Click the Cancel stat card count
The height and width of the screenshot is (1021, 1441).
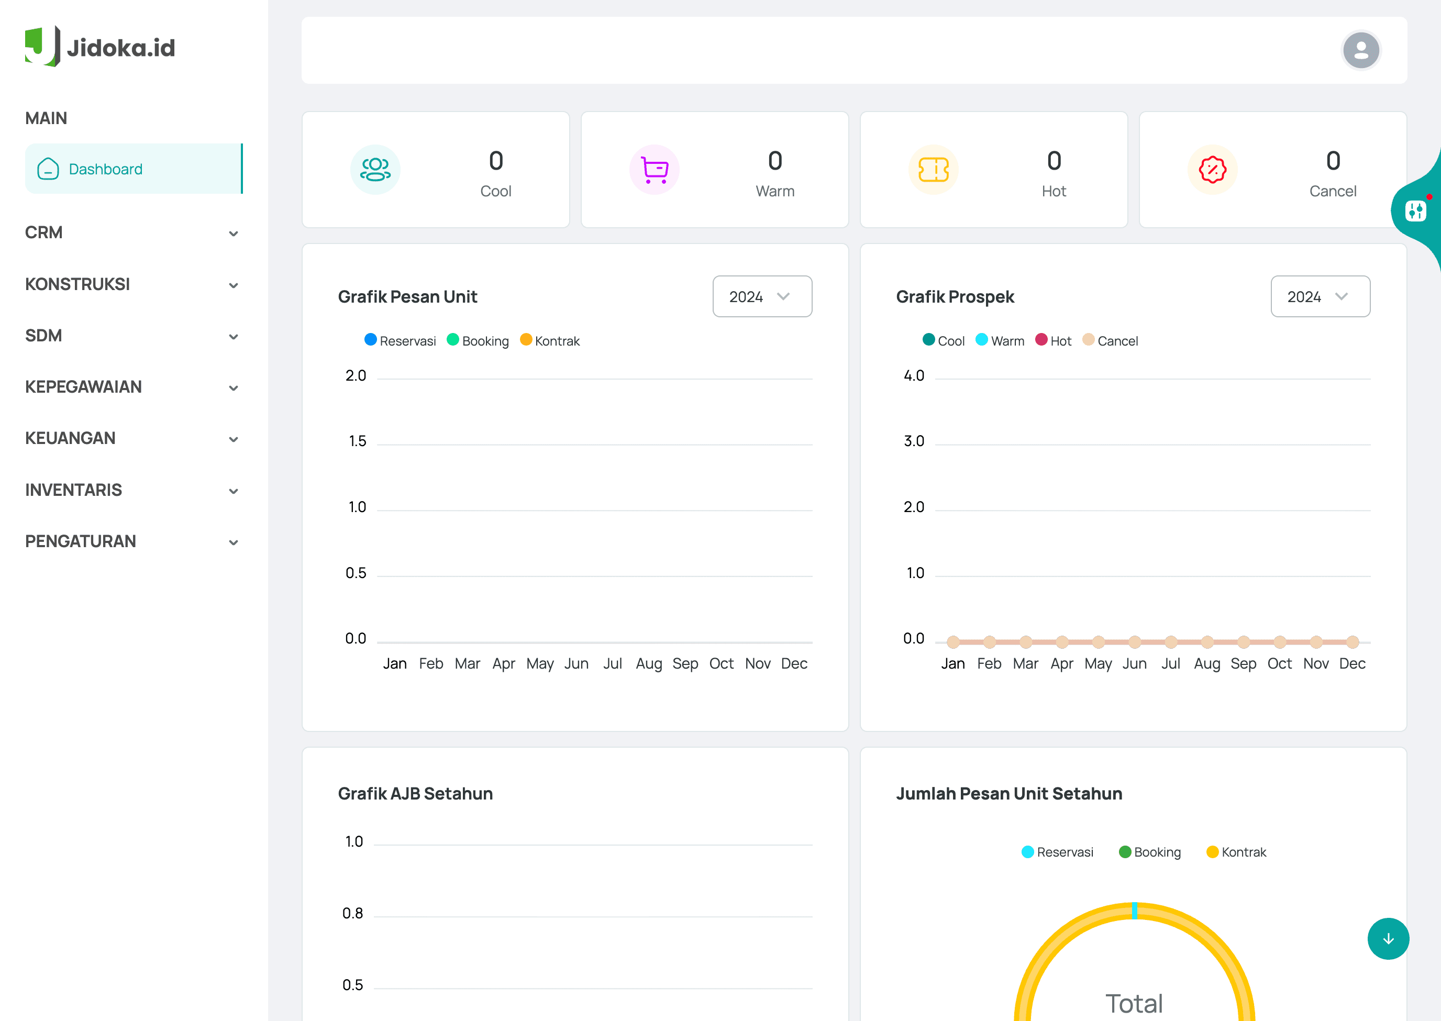[1333, 161]
